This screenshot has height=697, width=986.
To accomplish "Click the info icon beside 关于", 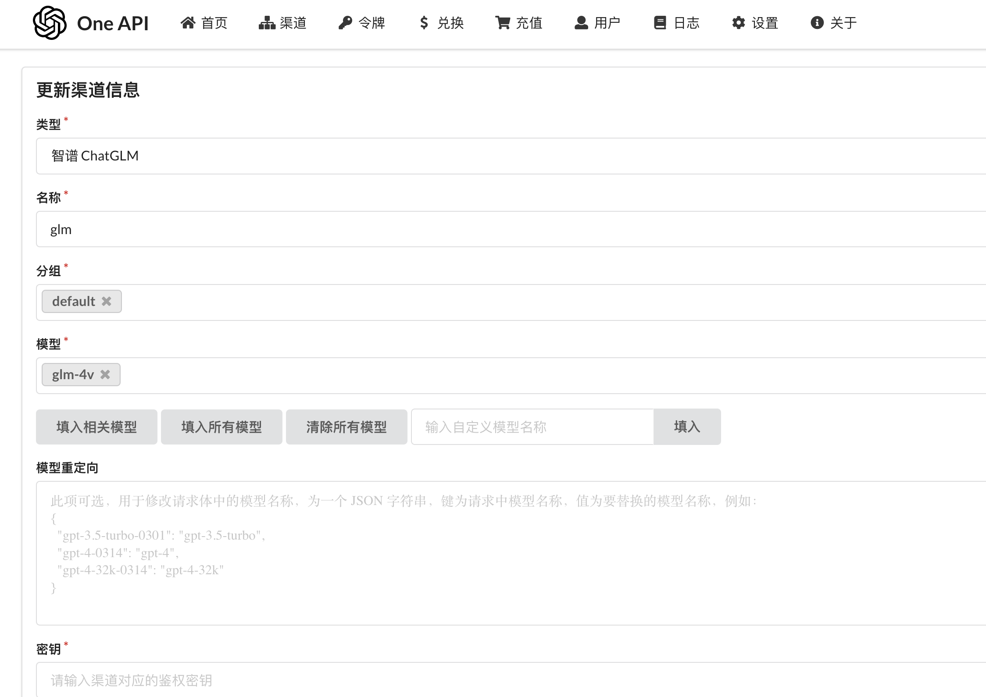I will coord(817,23).
